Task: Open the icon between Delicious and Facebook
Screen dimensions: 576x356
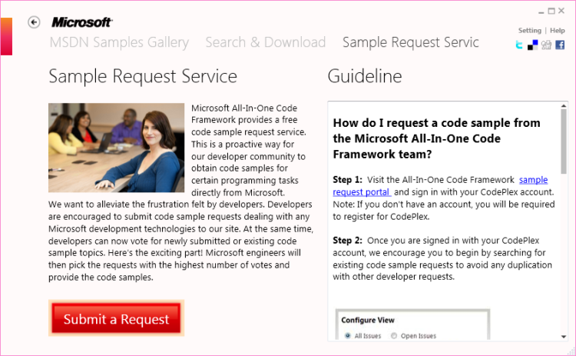Action: click(546, 45)
